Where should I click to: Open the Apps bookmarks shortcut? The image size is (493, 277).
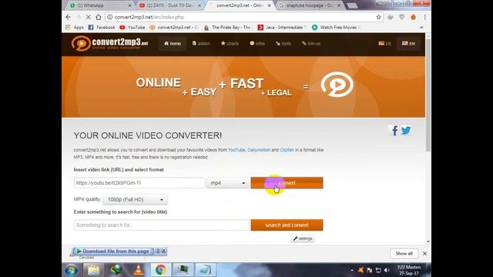pyautogui.click(x=75, y=28)
